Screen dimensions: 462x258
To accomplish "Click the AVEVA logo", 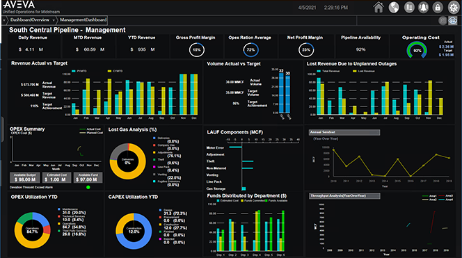I will click(x=19, y=5).
